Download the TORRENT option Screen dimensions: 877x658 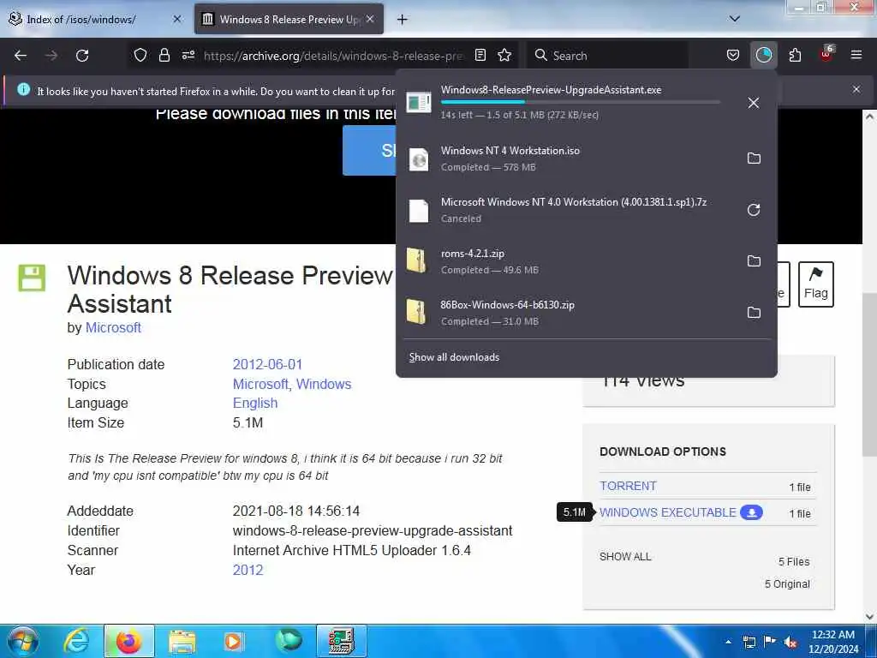(x=628, y=486)
